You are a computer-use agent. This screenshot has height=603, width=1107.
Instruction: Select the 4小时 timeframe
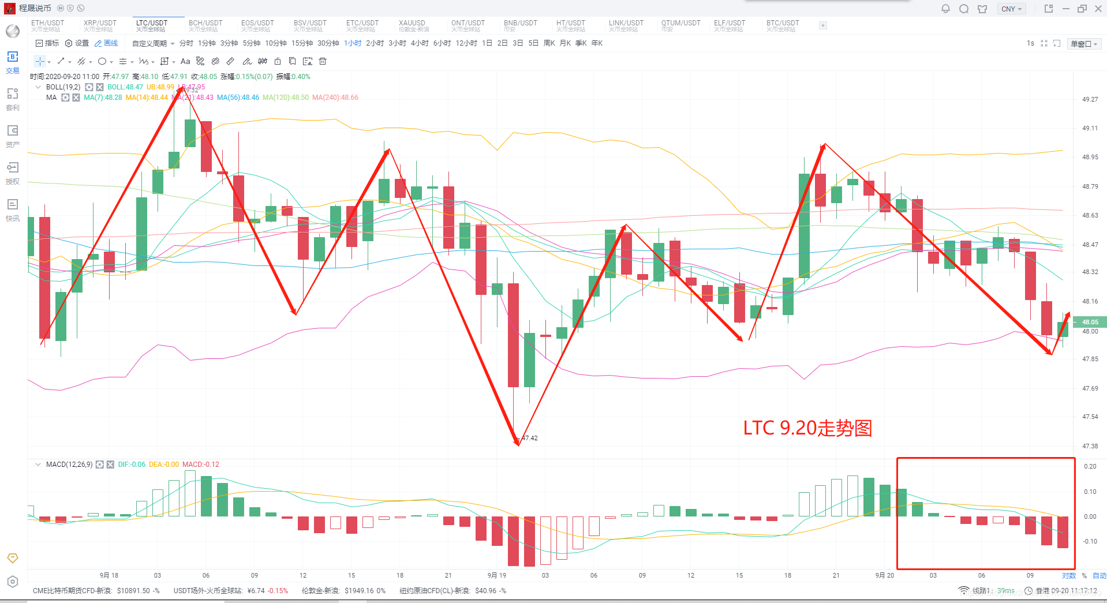tap(420, 43)
